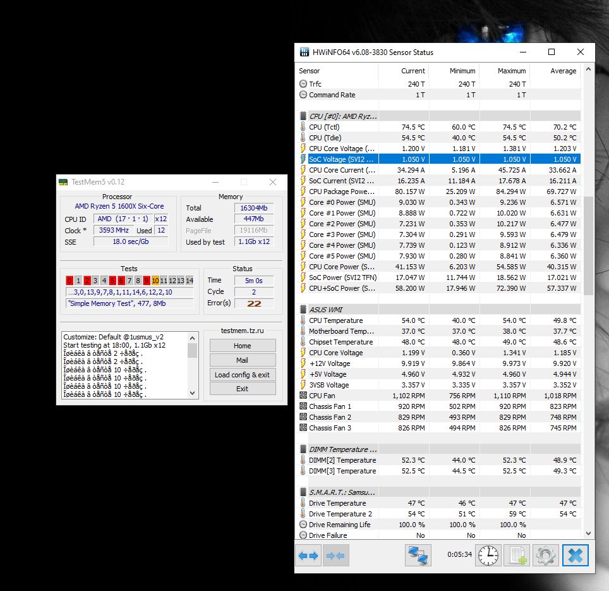609x591 pixels.
Task: Click red test box 0 in TestMem5
Action: (69, 280)
